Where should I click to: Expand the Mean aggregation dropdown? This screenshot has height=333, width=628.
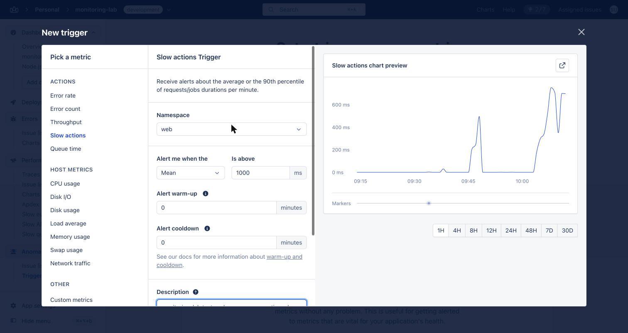[x=191, y=173]
